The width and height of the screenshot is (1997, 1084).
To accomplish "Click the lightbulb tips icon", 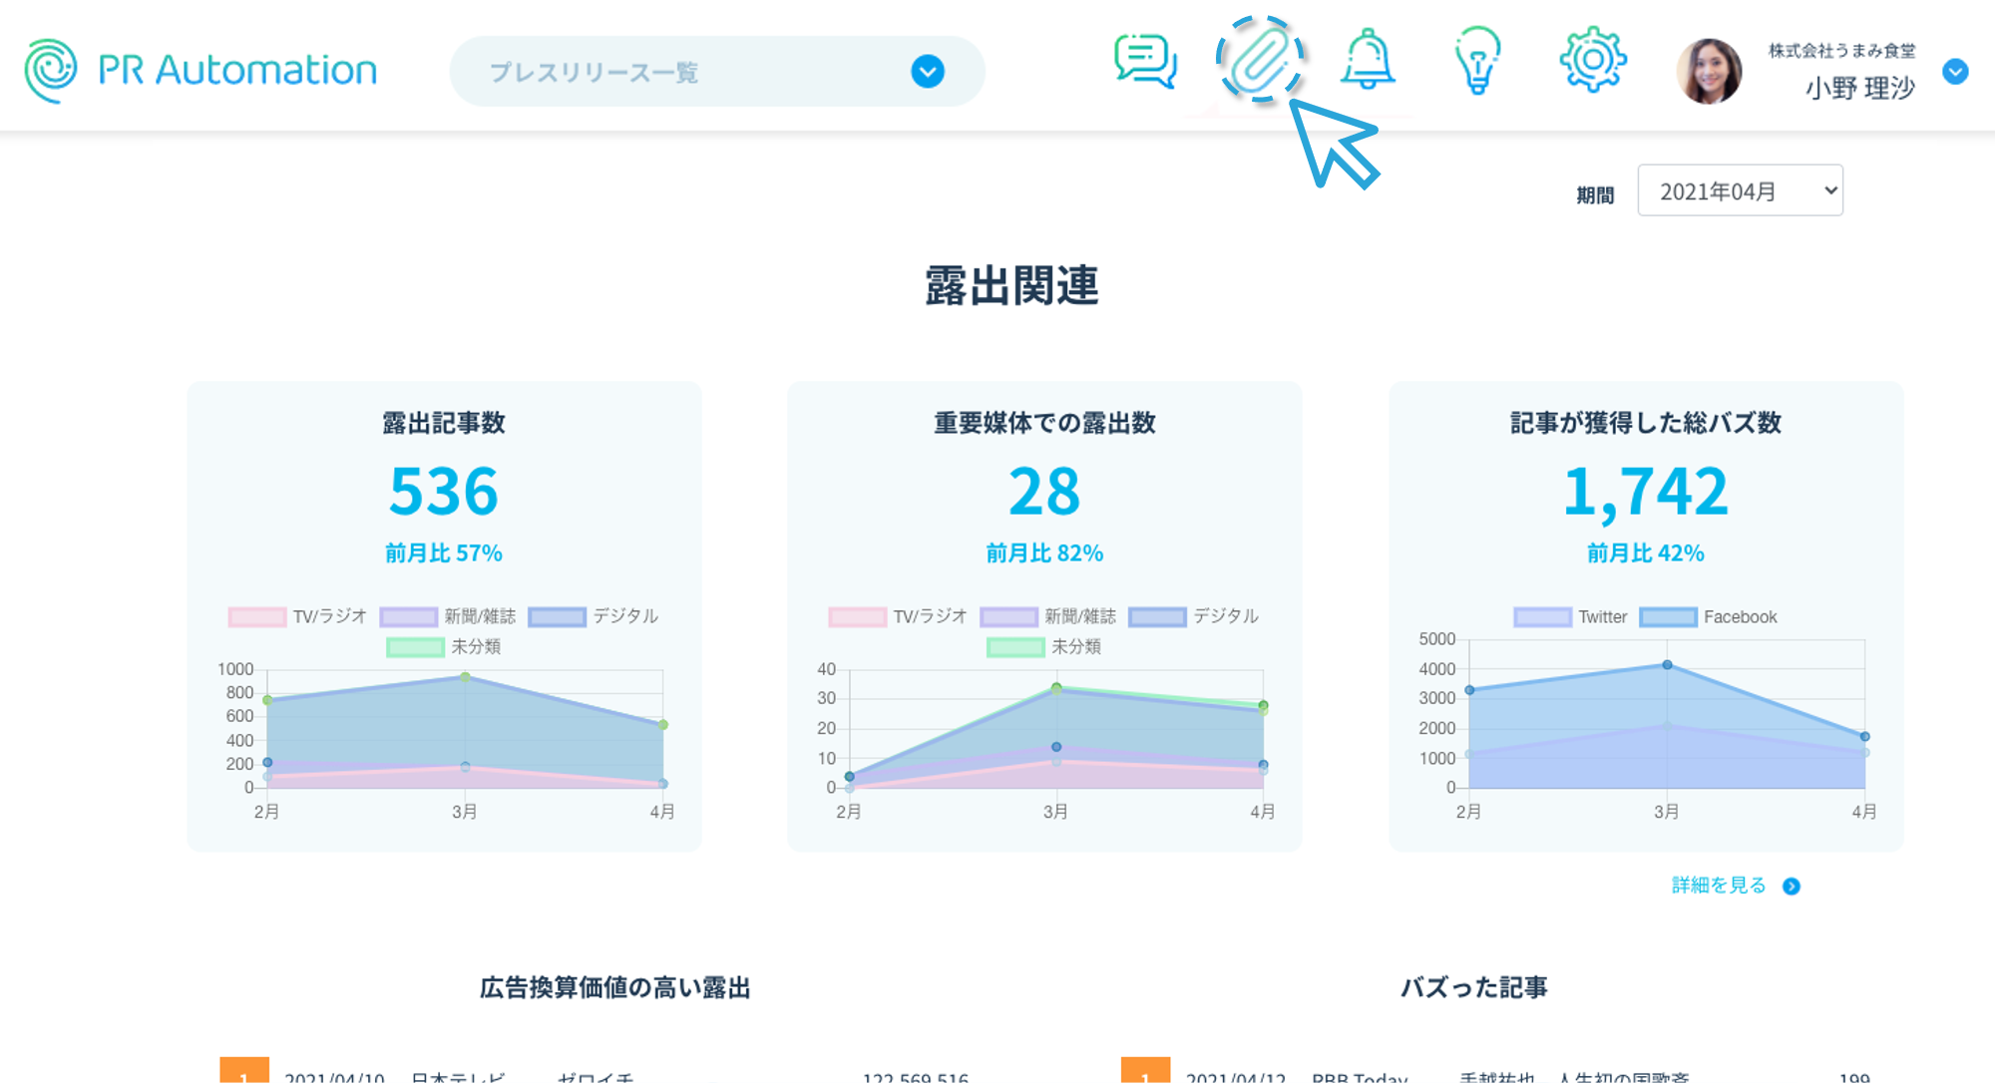I will pos(1477,60).
